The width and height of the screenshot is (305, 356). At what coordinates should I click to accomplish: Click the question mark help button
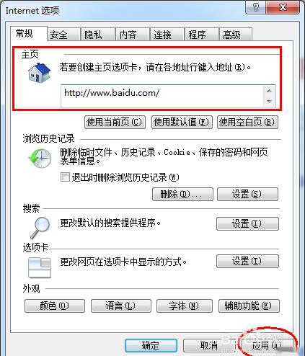tap(256, 7)
